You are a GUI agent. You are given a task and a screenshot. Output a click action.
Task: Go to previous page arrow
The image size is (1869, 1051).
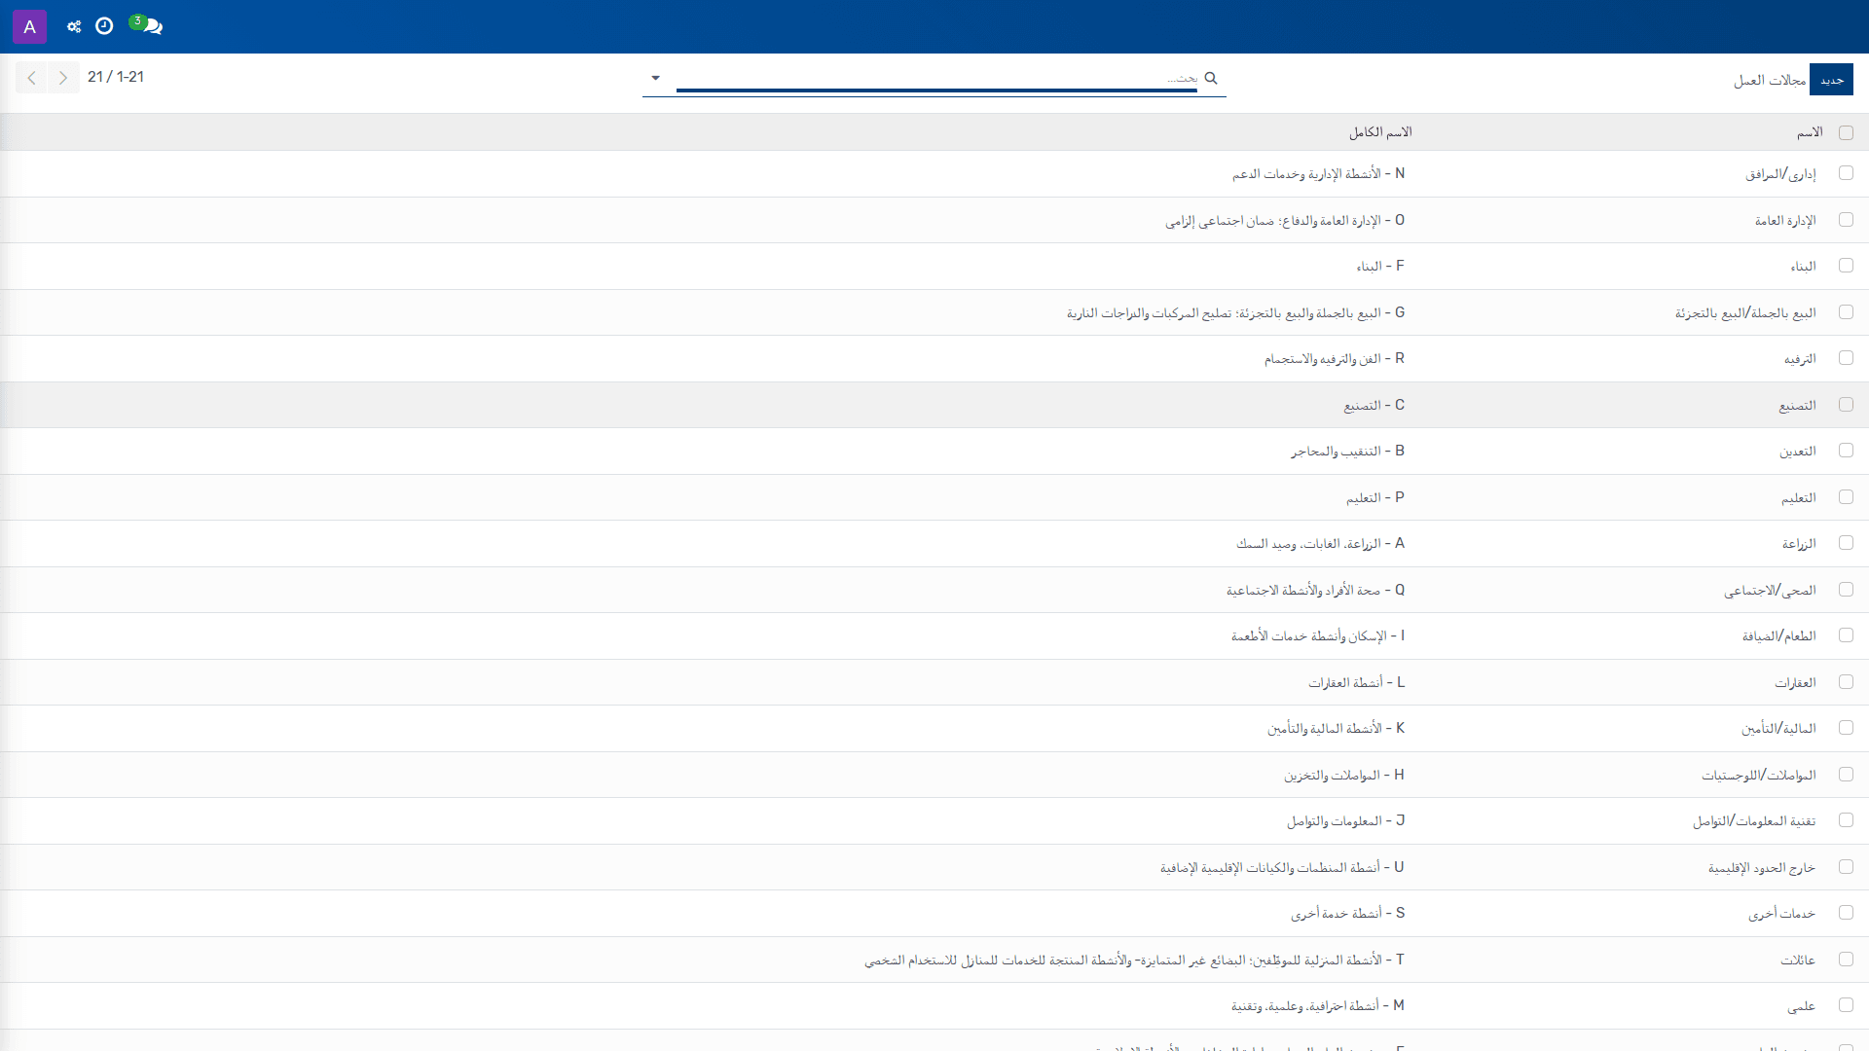click(x=31, y=78)
